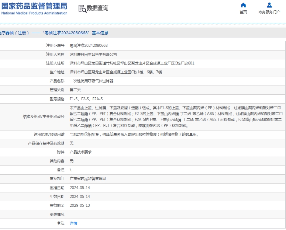This screenshot has height=230, width=286.
Task: Select registration number 粤械注准20242080668 value
Action: (89, 46)
